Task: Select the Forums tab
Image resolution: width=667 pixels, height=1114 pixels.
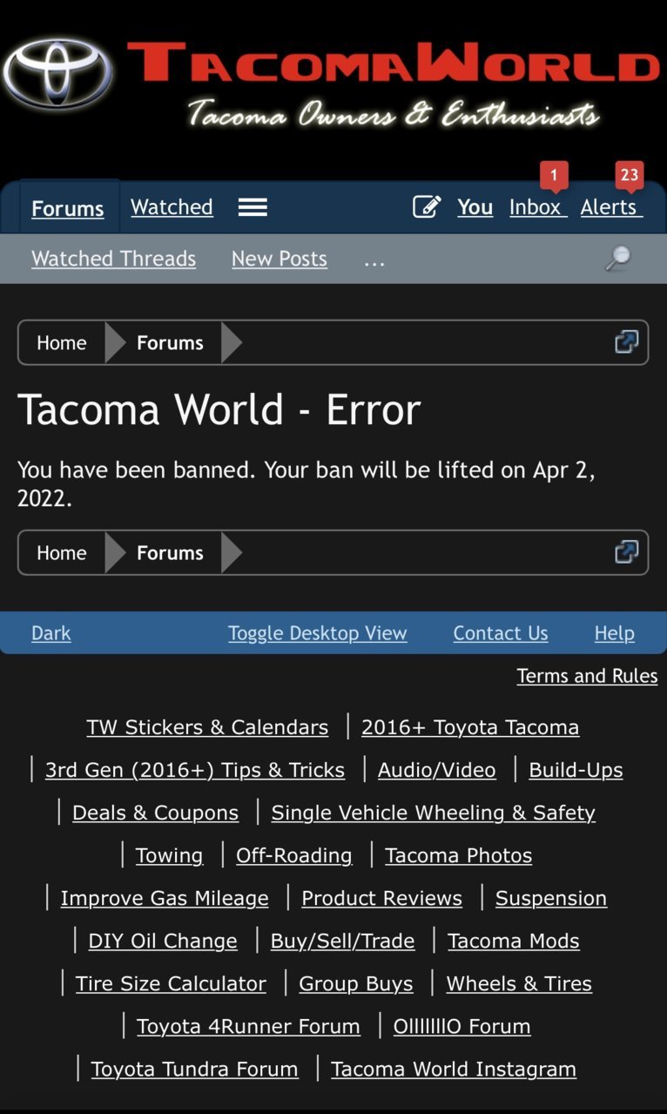Action: coord(68,208)
